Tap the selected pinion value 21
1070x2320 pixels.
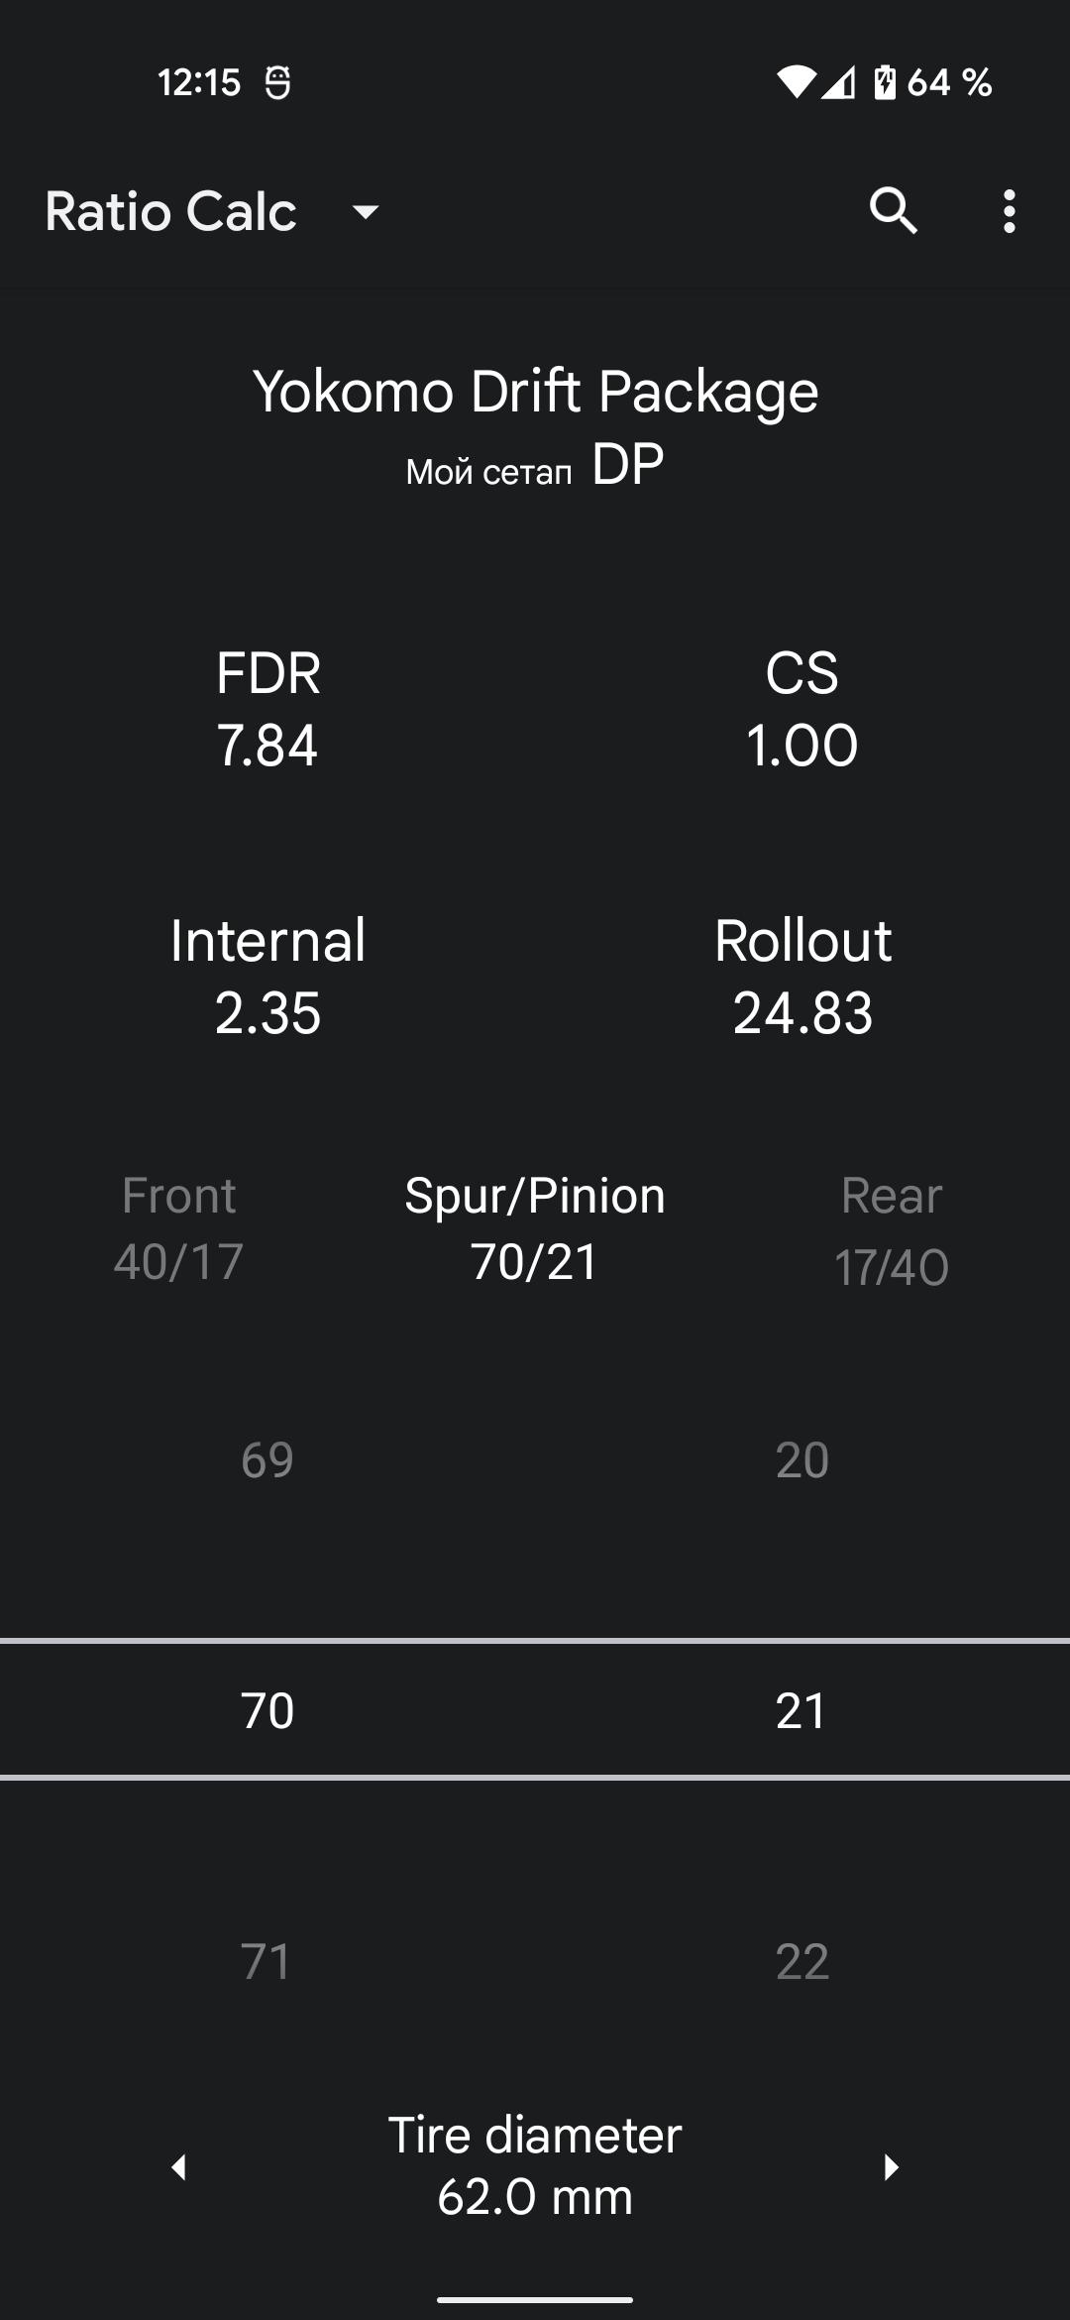click(801, 1710)
